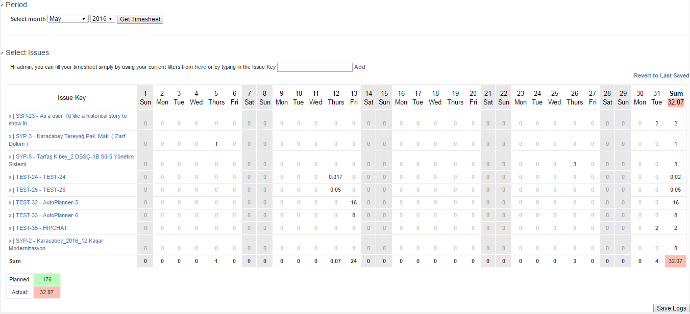Delete the TEST-24 row using its x
690x314 pixels.
tap(10, 177)
